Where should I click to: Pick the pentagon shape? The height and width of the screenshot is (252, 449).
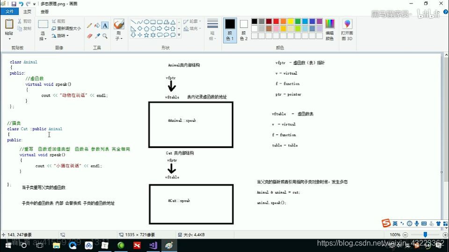[x=146, y=28]
